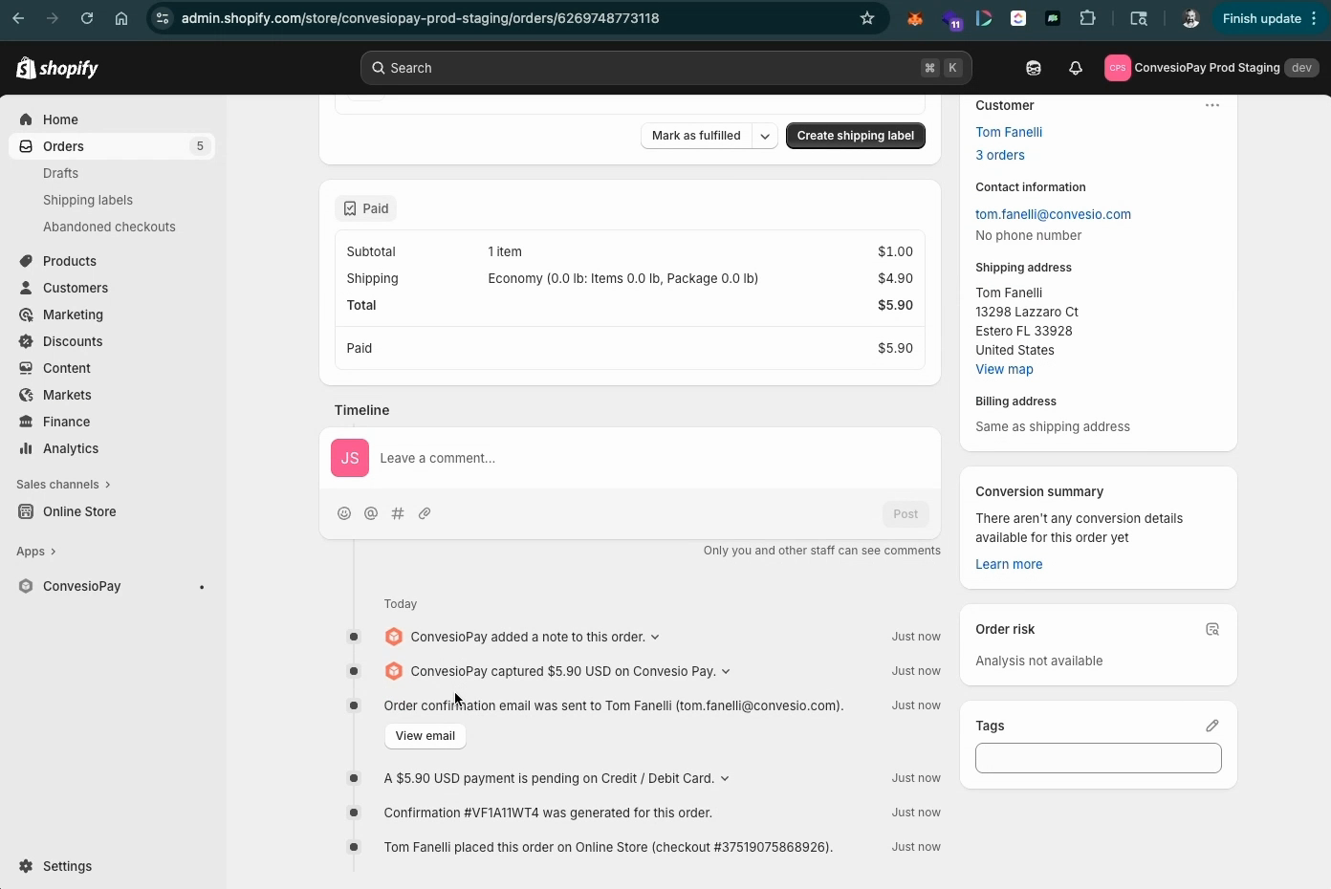Open Tom Fanelli customer profile link
This screenshot has height=889, width=1331.
1009,132
